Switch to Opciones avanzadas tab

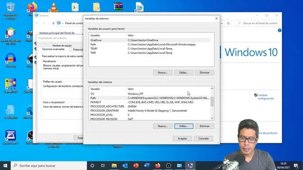(53, 49)
